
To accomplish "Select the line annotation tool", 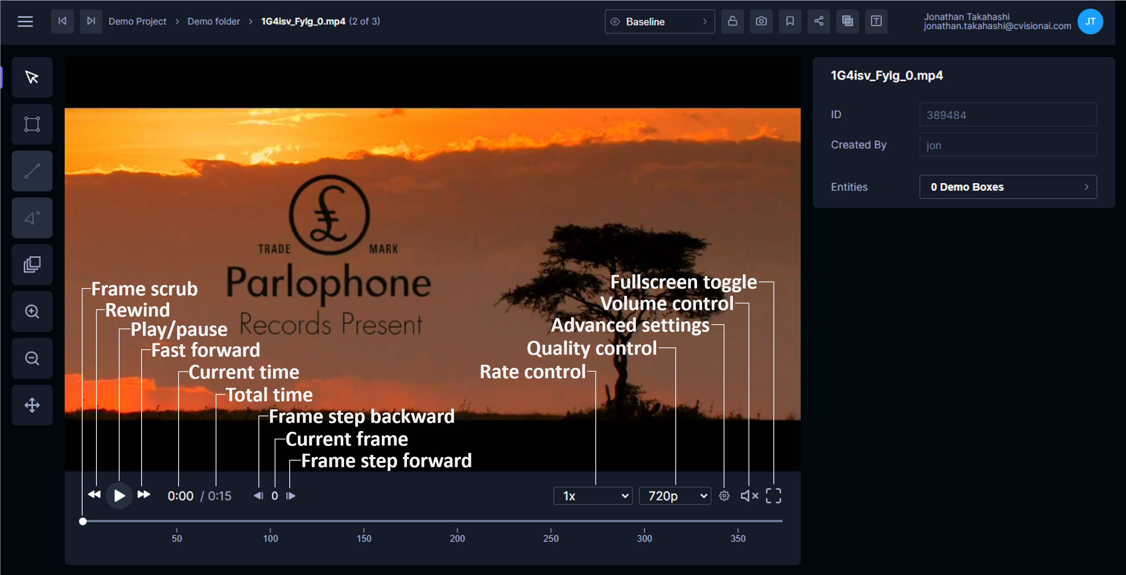I will tap(32, 171).
